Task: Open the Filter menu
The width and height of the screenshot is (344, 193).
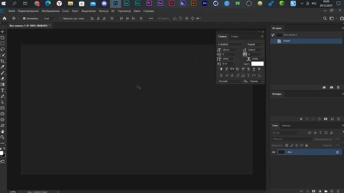Action: (103, 11)
